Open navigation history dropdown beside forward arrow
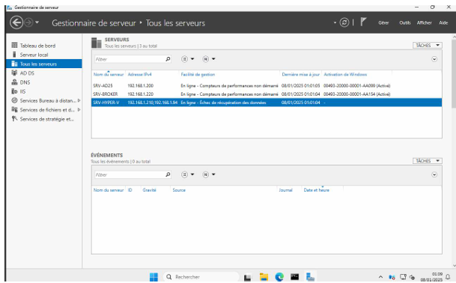Screen dimensions: 456x283 [x=37, y=22]
